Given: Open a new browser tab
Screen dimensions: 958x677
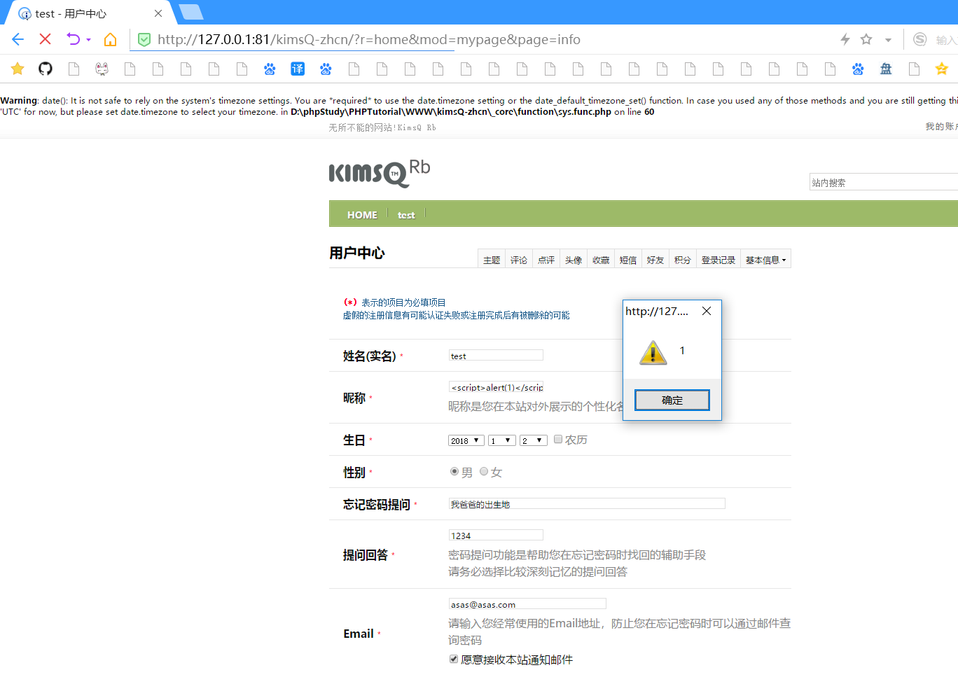Looking at the screenshot, I should click(x=191, y=12).
